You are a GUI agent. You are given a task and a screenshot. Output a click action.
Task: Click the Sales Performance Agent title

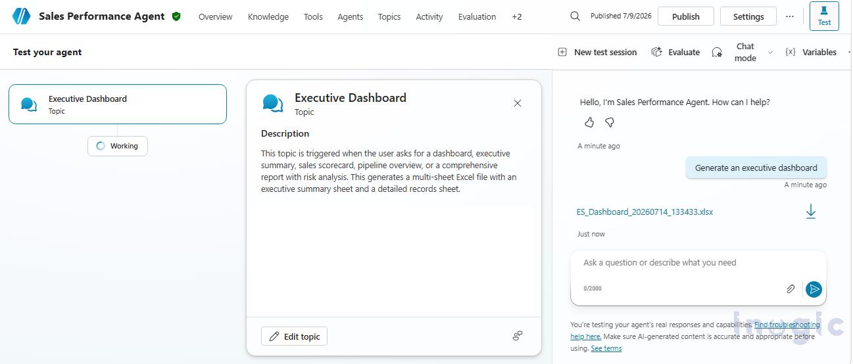point(102,16)
